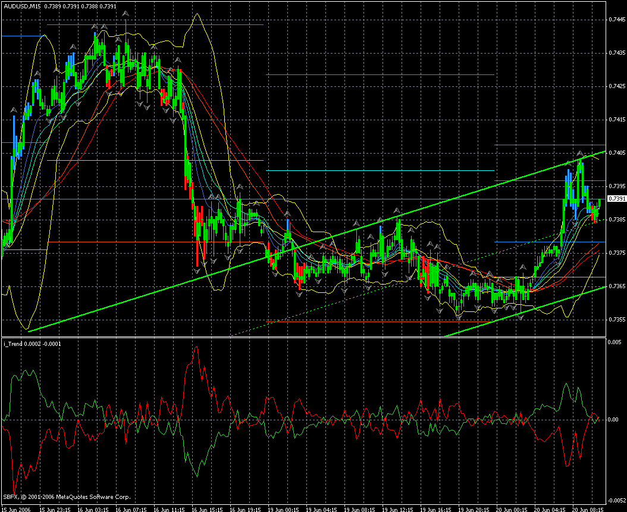
Task: Click the 16 Jun 07:15 time label
Action: (131, 510)
